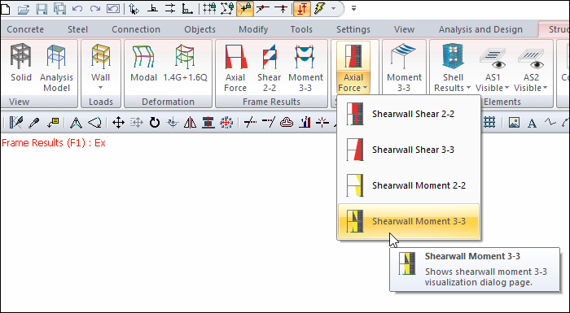Display frame Moment 3-3 results
This screenshot has height=313, width=570.
coord(305,67)
